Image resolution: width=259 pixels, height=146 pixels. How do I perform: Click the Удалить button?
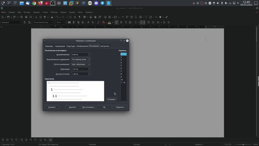point(72,107)
